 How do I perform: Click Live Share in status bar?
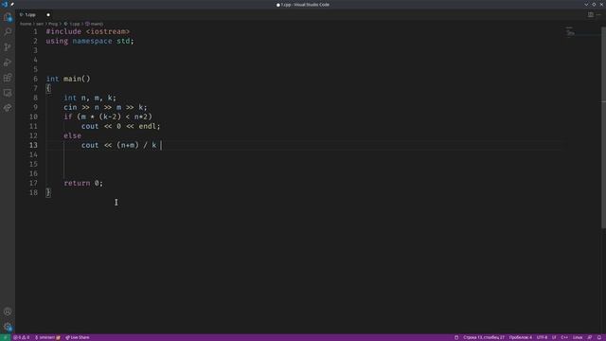[78, 337]
